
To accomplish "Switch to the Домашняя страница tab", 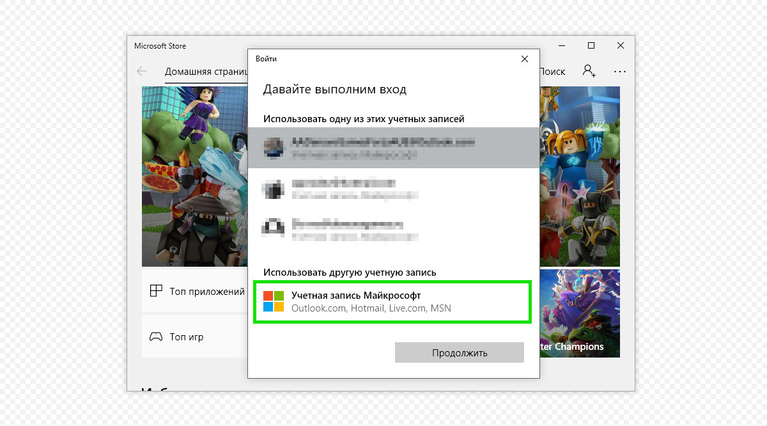I will click(206, 72).
